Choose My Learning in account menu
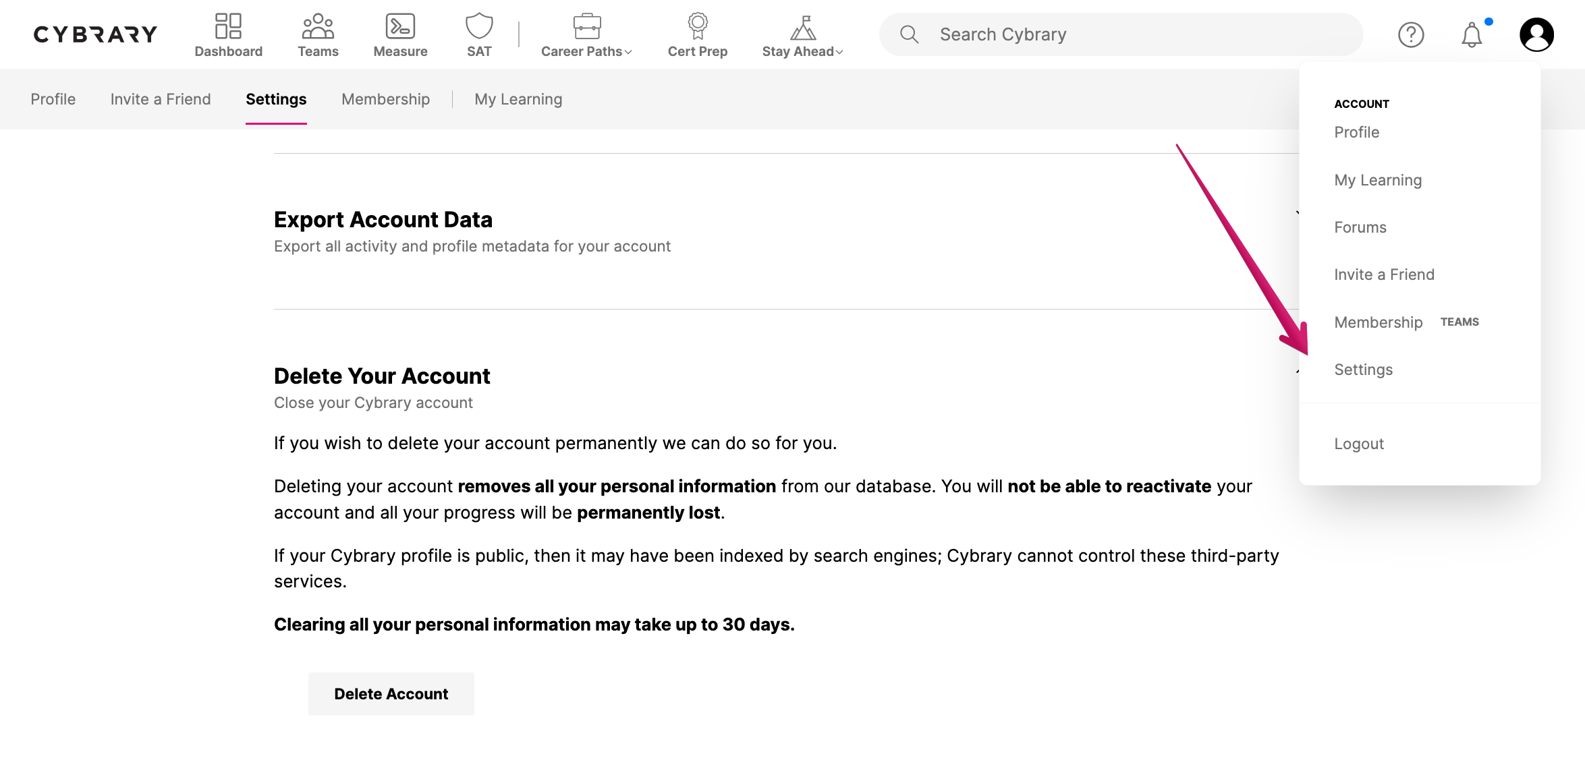 (1378, 180)
